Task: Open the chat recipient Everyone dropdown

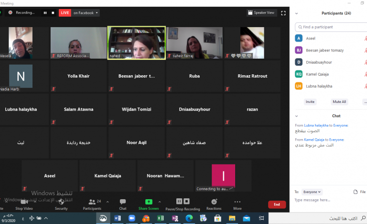Action: 312,192
